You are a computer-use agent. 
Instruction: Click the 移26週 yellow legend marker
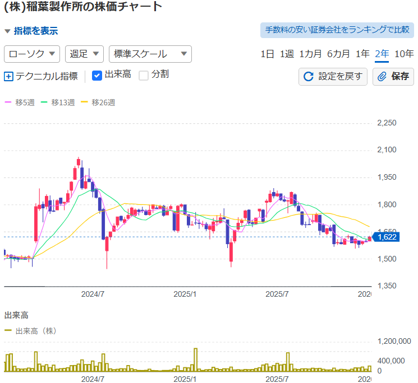[85, 102]
